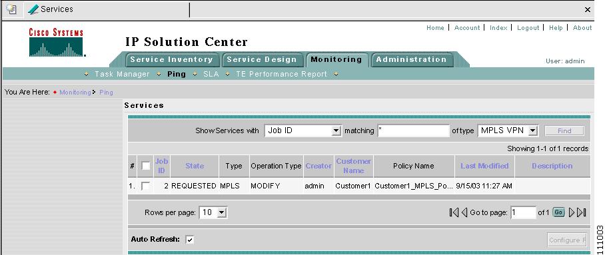This screenshot has height=255, width=605.
Task: Open the MPLS VPN type dropdown
Action: click(x=533, y=130)
